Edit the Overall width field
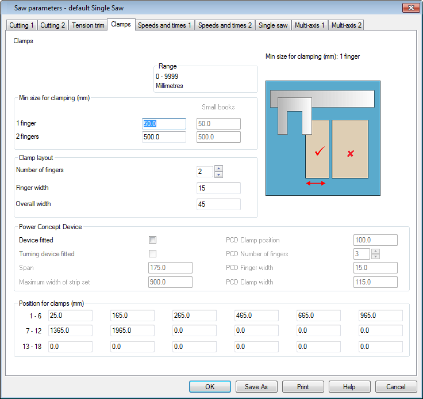This screenshot has width=423, height=399. 218,204
